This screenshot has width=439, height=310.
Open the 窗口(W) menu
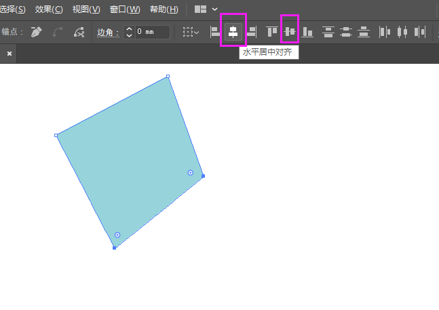click(x=125, y=9)
